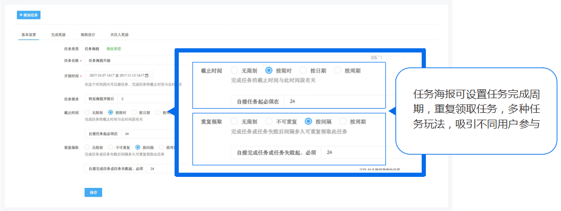Select 无限制 for 截止时间 in left form
This screenshot has width=561, height=211.
tap(88, 112)
